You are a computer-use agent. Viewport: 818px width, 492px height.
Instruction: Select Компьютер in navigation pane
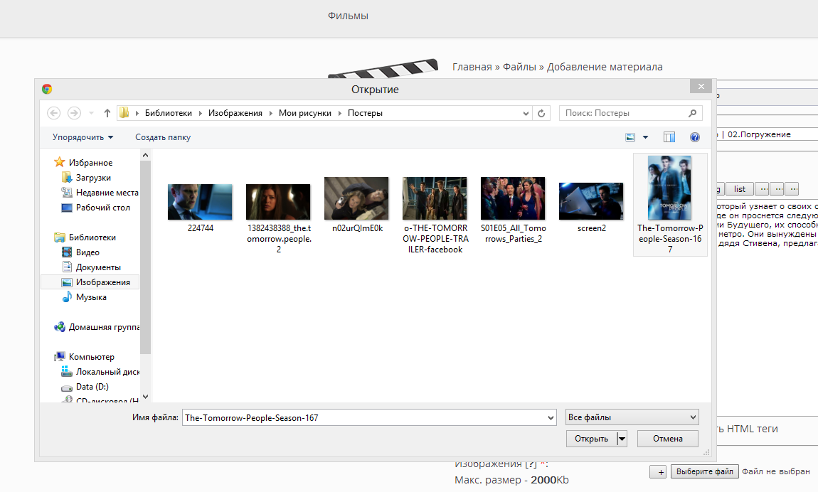[91, 357]
